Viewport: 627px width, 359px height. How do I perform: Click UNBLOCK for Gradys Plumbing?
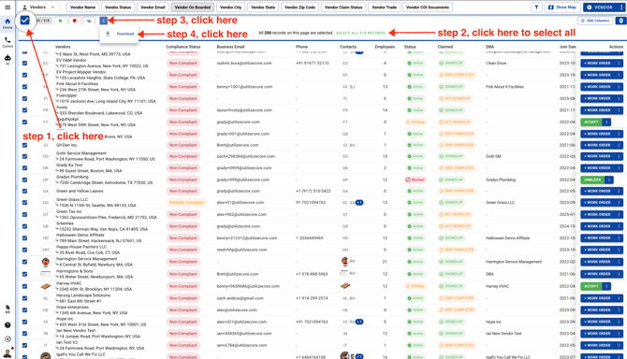coord(592,179)
